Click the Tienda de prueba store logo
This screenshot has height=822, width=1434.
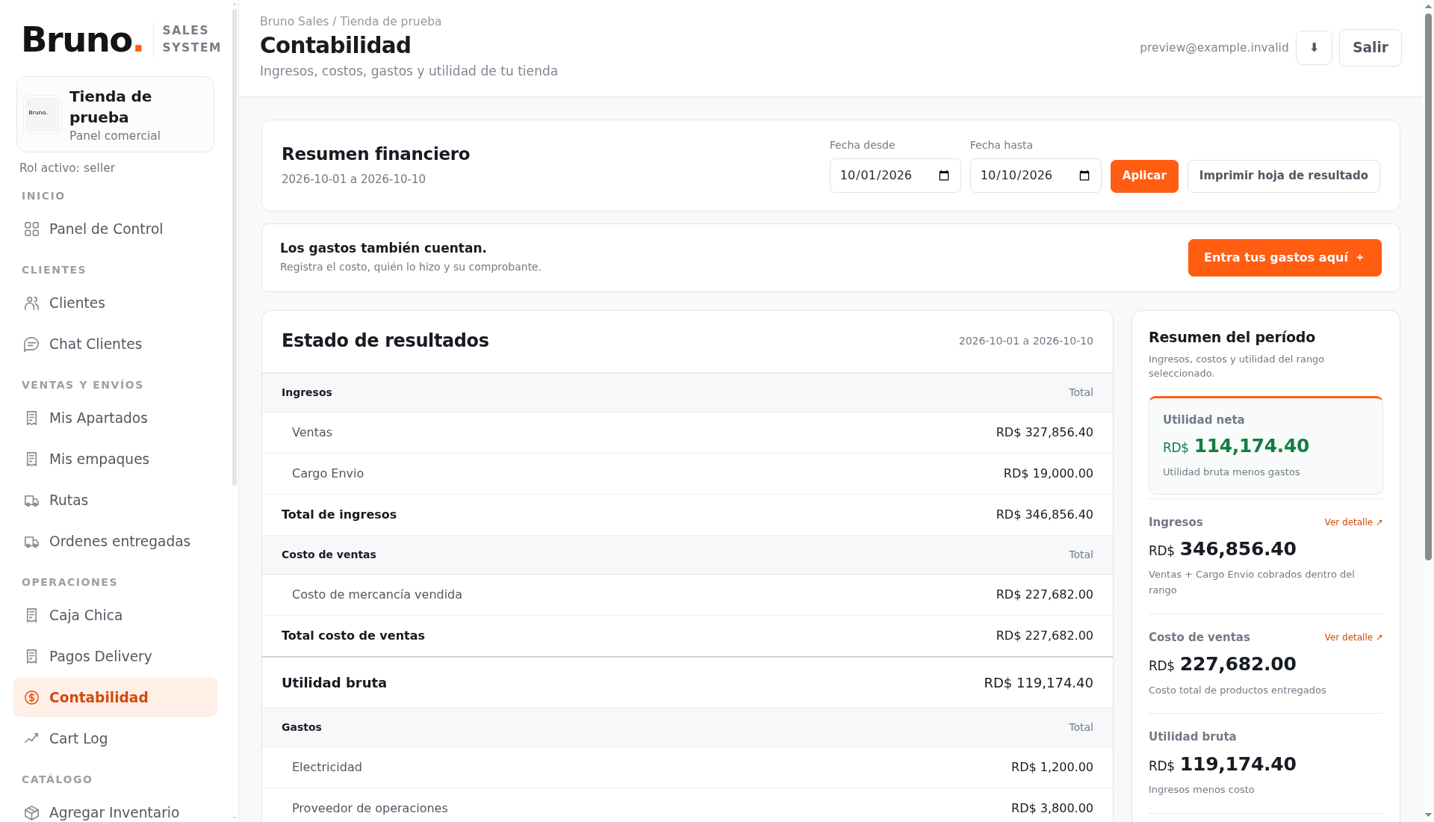click(x=42, y=114)
